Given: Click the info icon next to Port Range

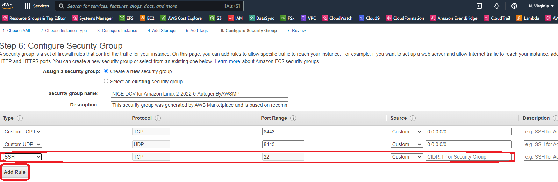Looking at the screenshot, I should [x=293, y=118].
